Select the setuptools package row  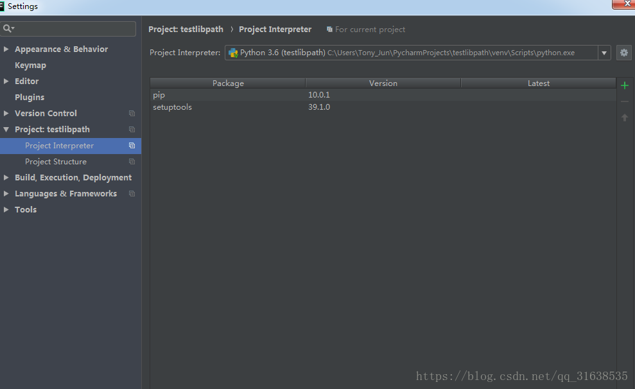click(x=383, y=107)
